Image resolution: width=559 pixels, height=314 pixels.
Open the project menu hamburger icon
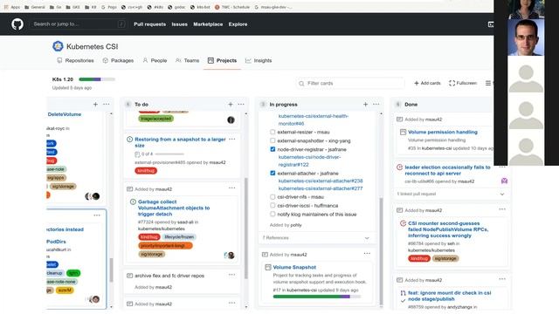tap(488, 83)
